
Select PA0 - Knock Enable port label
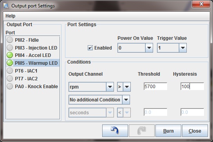tap(36, 87)
